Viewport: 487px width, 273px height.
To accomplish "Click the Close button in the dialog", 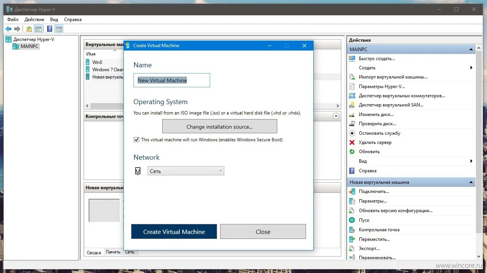I will [263, 232].
